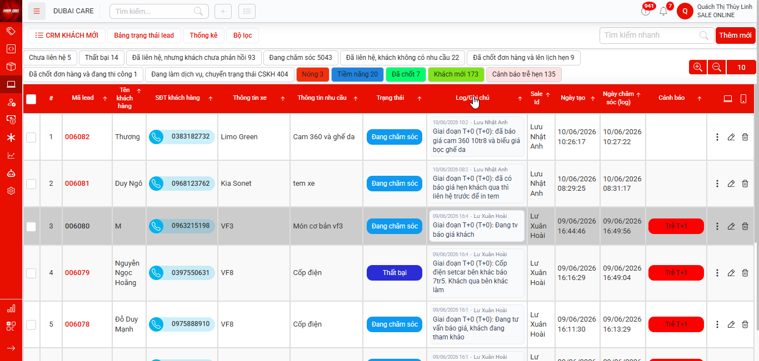This screenshot has height=361, width=759.
Task: Delete lead 006078 with trash icon
Action: (x=745, y=324)
